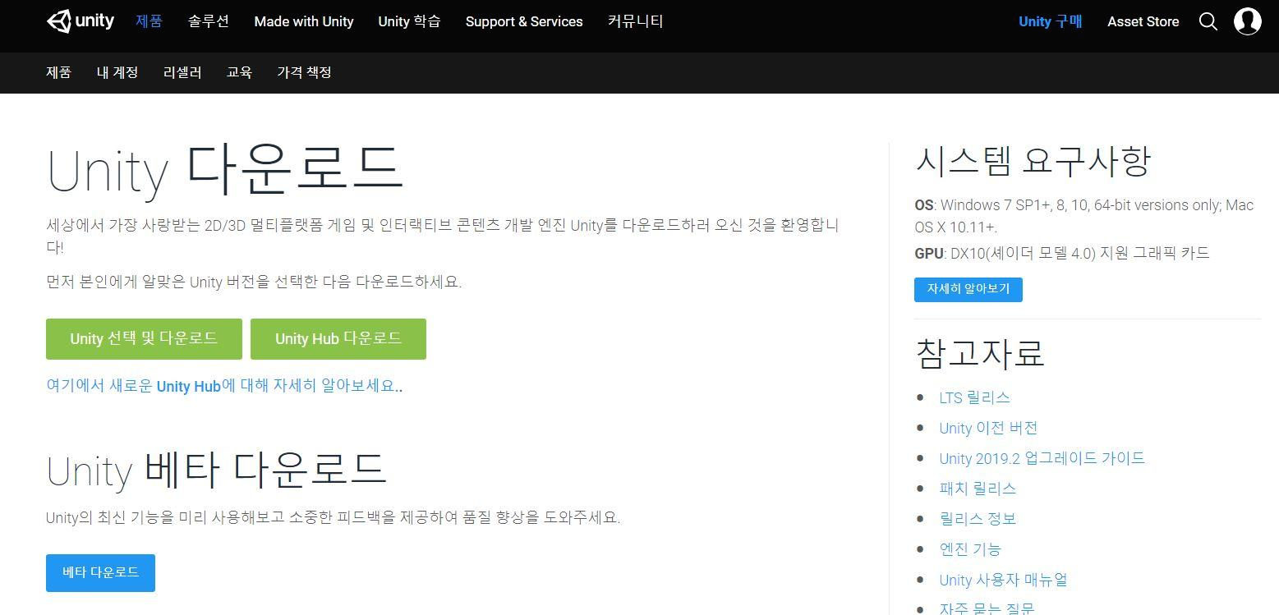Open the Unity 이전 버전 link
This screenshot has height=615, width=1279.
988,428
